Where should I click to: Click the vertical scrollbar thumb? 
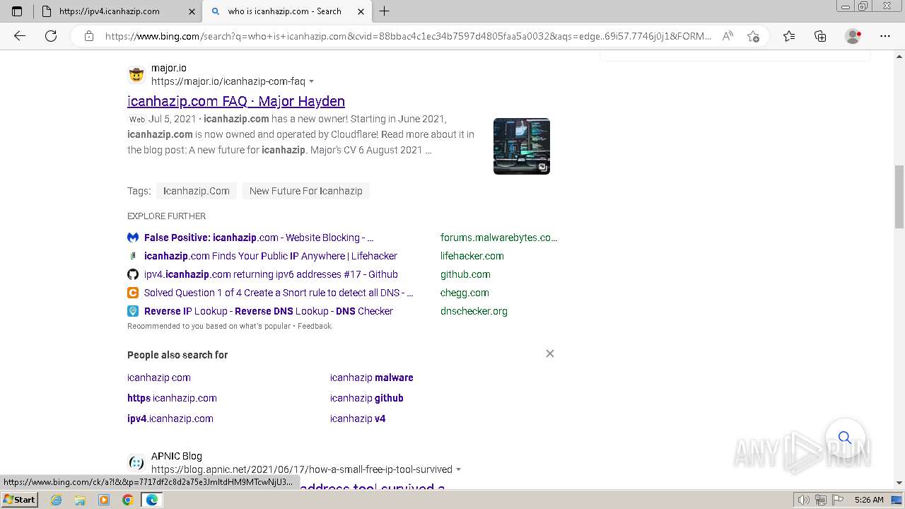tap(899, 197)
